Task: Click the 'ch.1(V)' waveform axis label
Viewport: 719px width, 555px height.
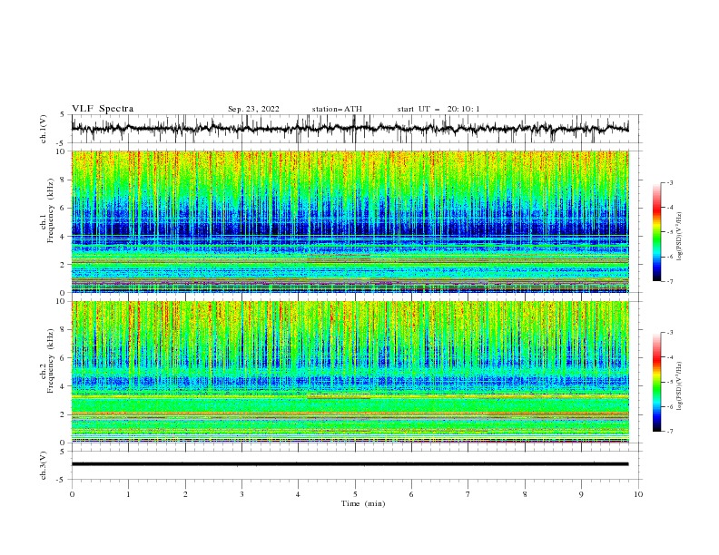Action: coord(44,129)
